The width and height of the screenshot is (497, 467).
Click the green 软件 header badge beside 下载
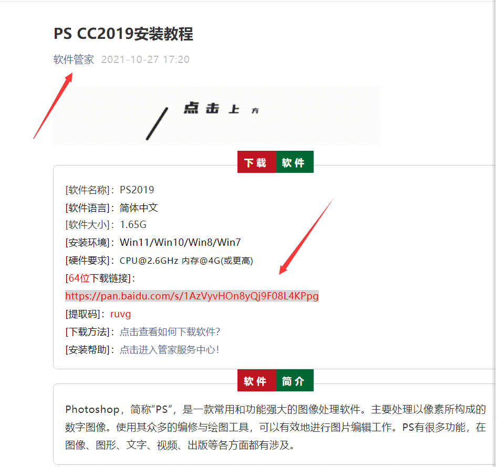point(294,162)
